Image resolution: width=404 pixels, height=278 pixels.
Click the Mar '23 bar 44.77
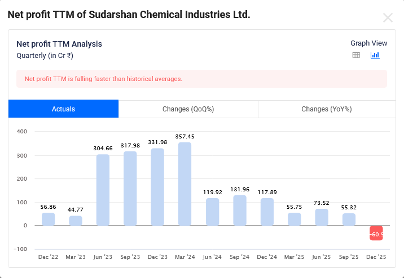point(76,221)
